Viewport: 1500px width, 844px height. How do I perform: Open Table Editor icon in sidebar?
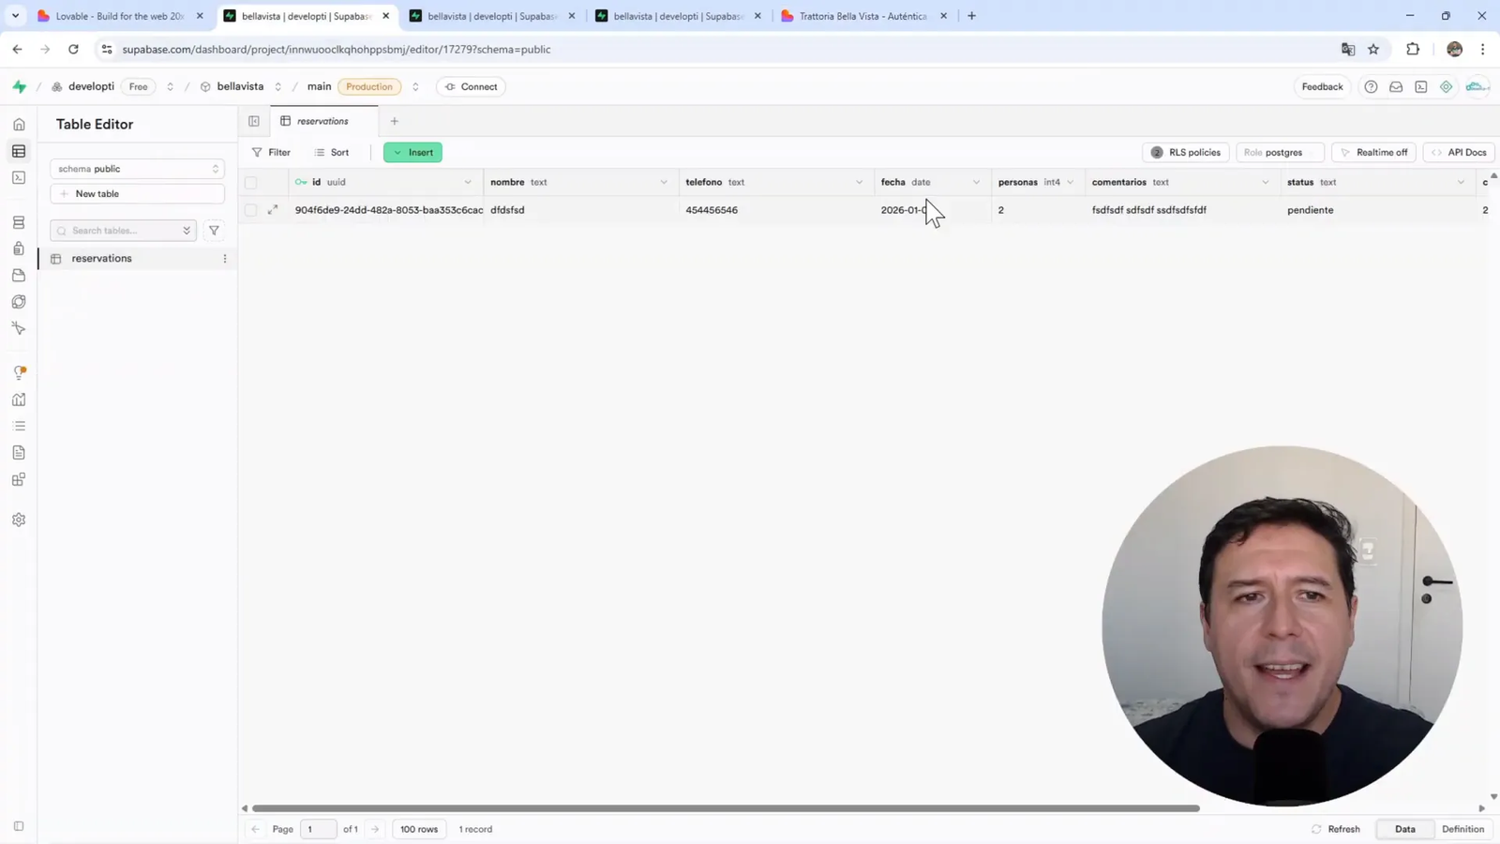(x=19, y=151)
